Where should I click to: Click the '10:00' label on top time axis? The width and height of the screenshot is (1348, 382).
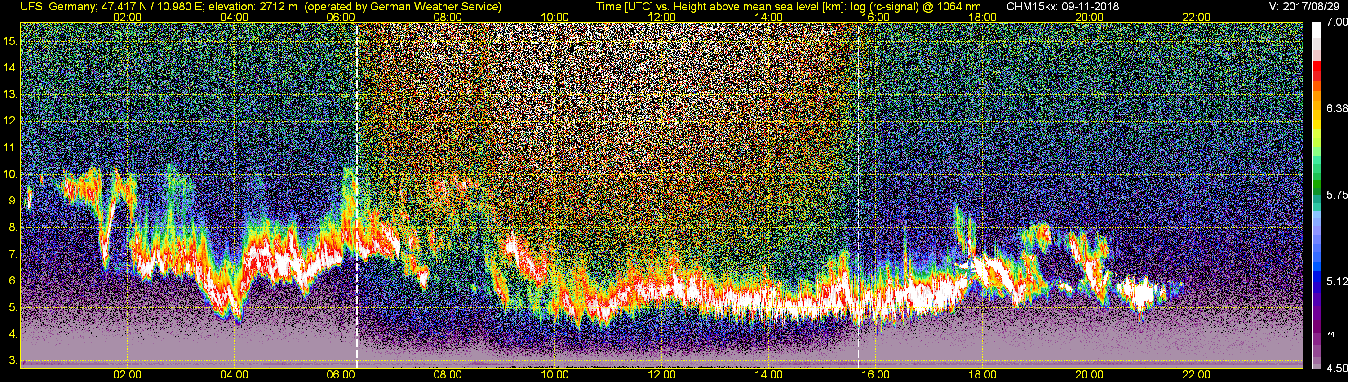tap(554, 17)
